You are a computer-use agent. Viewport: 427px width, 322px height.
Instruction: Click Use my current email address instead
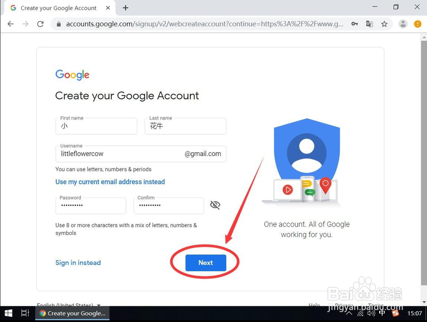tap(110, 182)
